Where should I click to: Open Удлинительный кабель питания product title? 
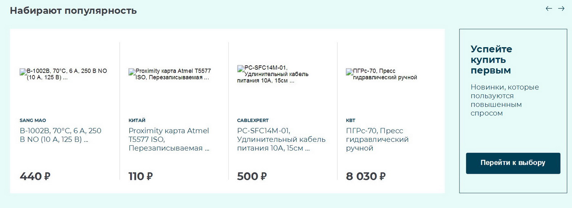(281, 139)
